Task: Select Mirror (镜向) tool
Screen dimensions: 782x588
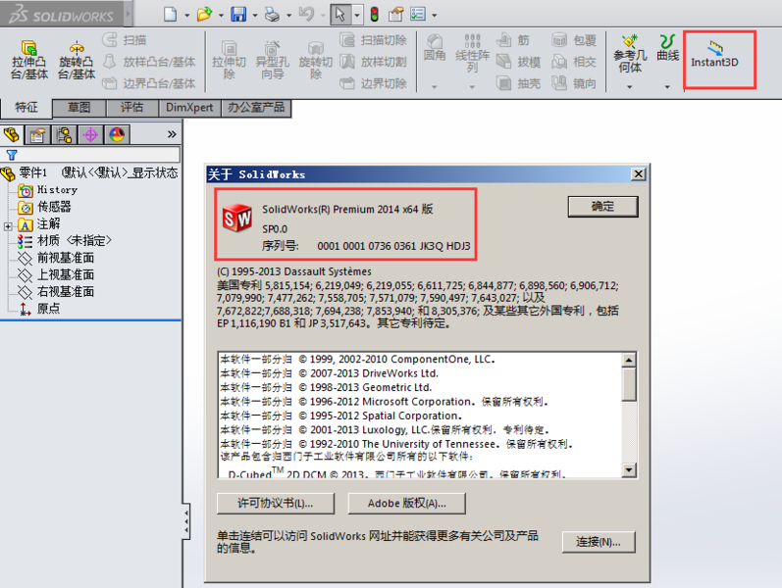Action: coord(575,83)
